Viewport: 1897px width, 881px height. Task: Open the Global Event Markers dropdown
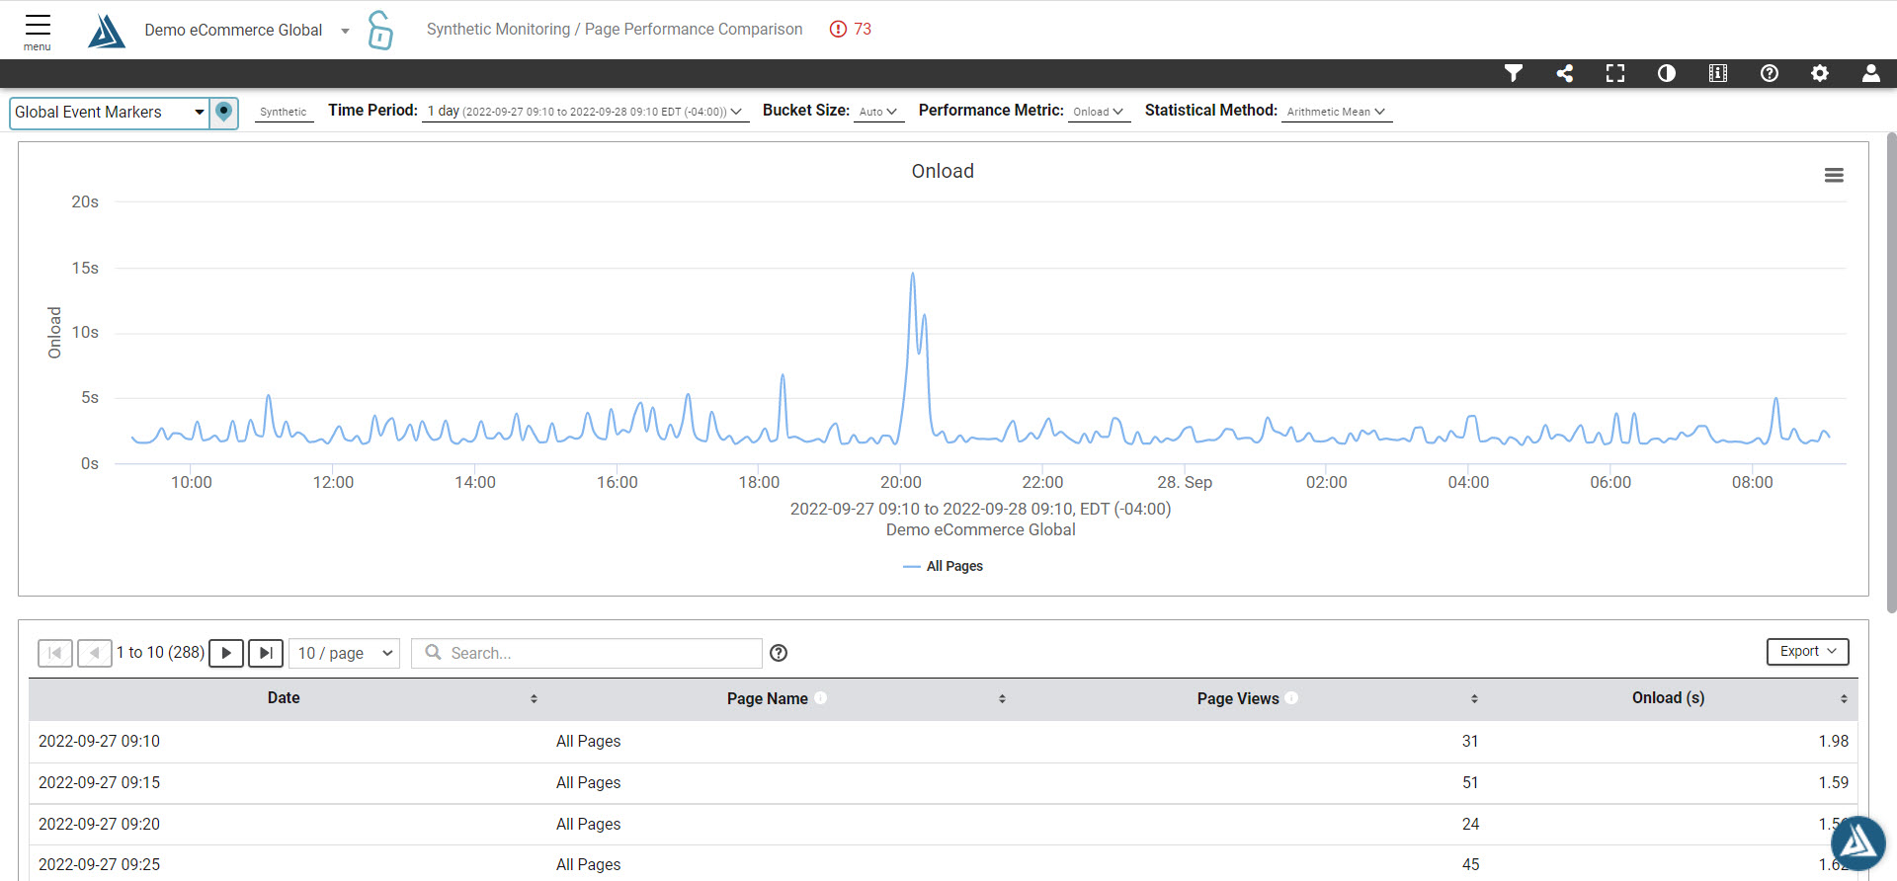click(110, 113)
